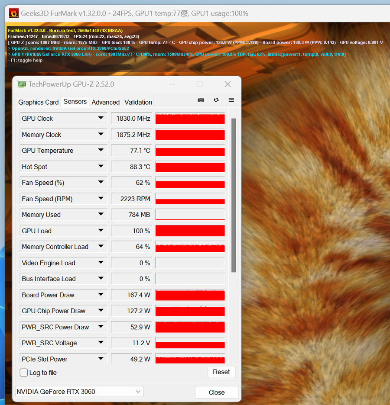Click the Fan Speed value 62 %
The width and height of the screenshot is (390, 405).
click(x=131, y=183)
